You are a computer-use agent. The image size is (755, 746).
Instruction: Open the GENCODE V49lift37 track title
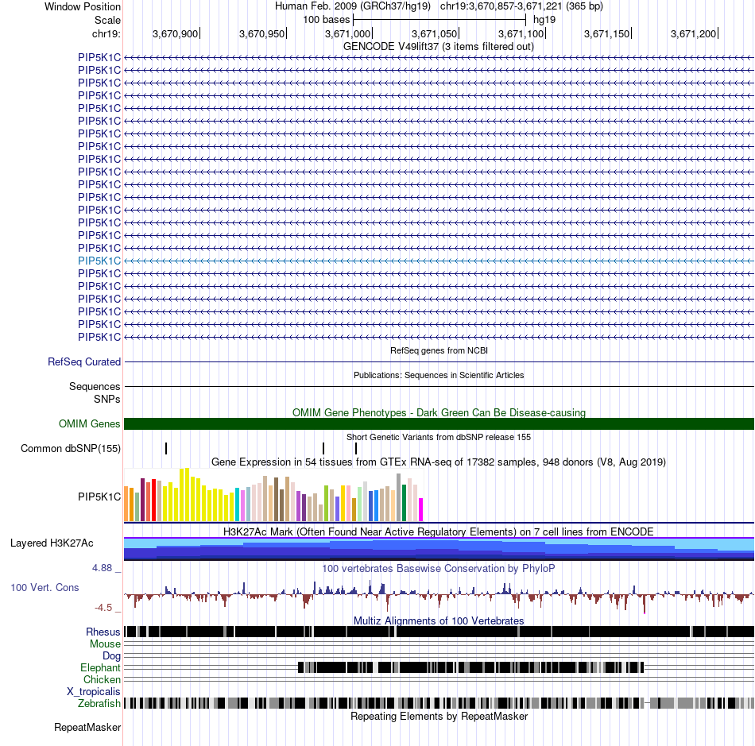pos(438,47)
